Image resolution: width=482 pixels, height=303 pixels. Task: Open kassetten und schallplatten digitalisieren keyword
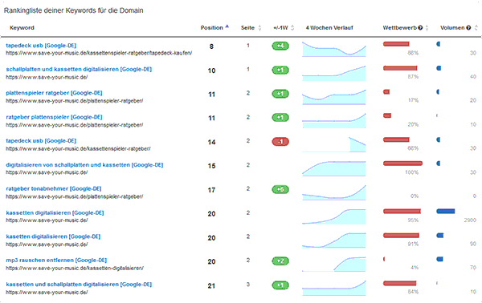(79, 285)
